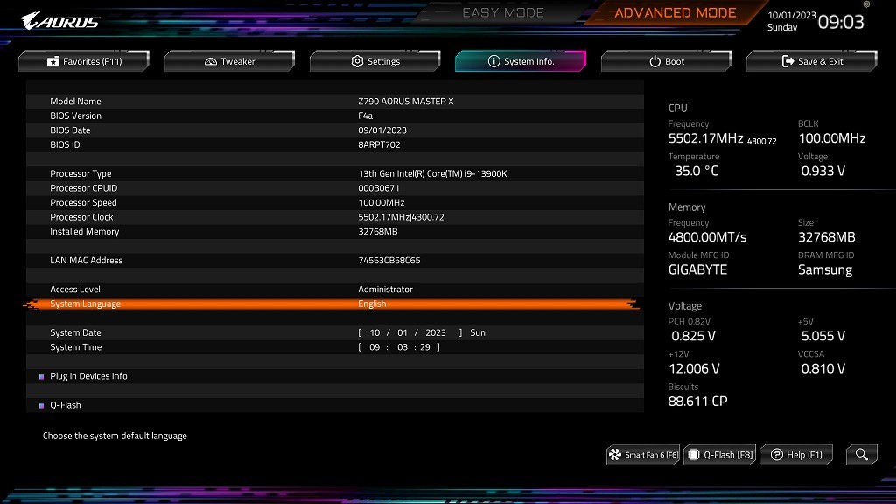Click the Biscuits 88.611 CP value
The height and width of the screenshot is (504, 896).
pos(697,401)
